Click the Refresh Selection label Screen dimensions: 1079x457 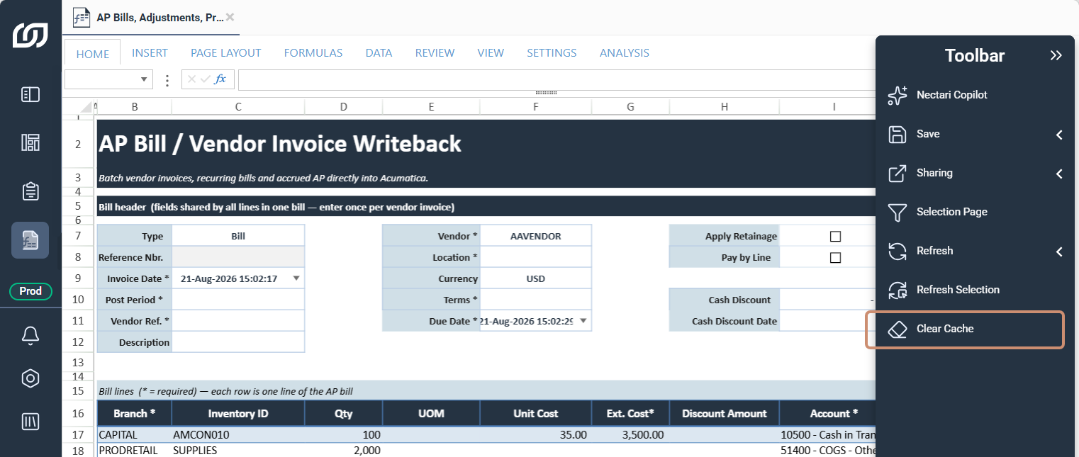coord(958,290)
